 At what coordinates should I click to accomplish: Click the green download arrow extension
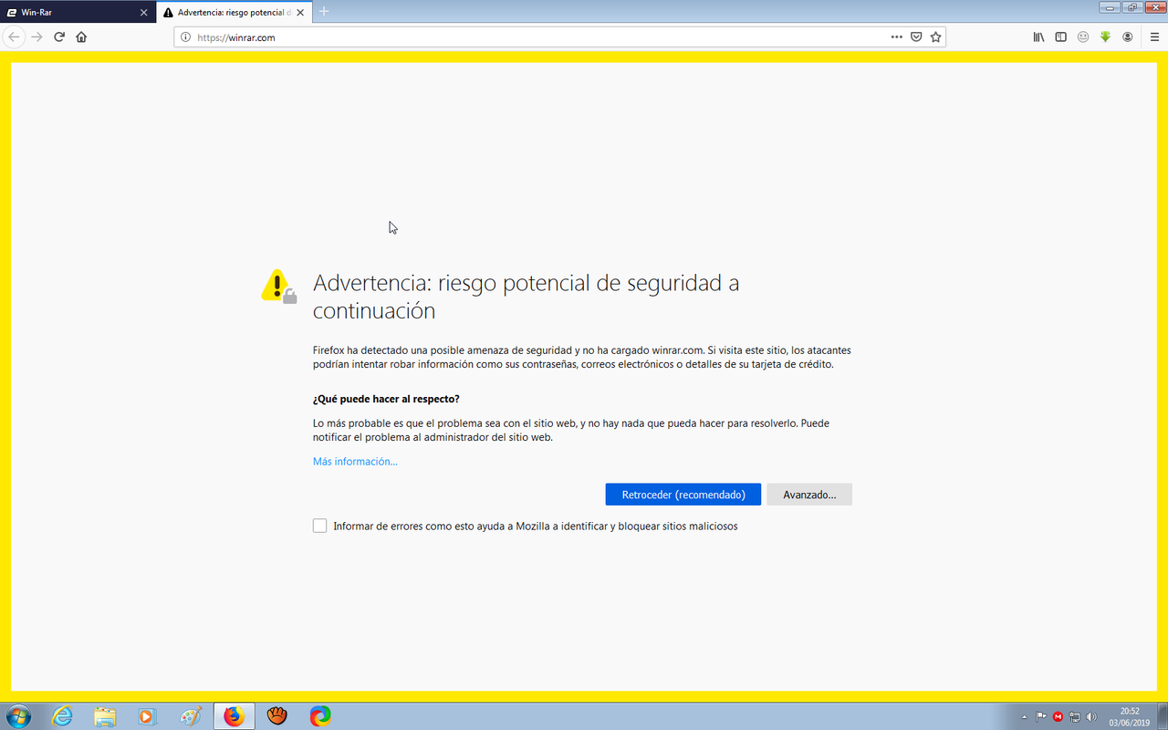[x=1105, y=37]
